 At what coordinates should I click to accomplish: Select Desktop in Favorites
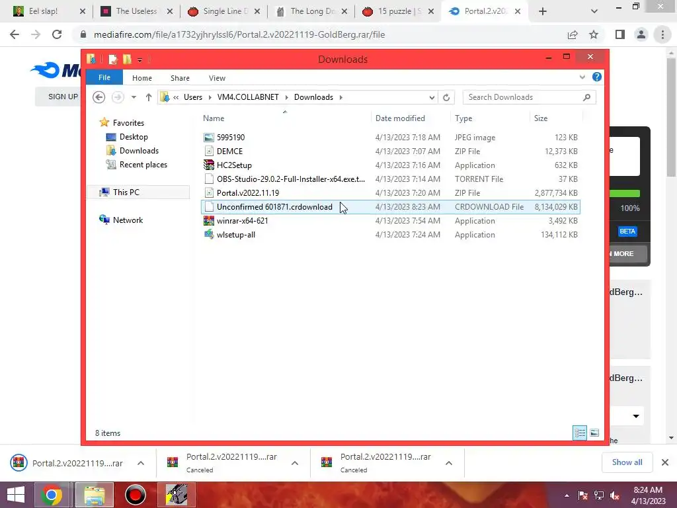[134, 137]
